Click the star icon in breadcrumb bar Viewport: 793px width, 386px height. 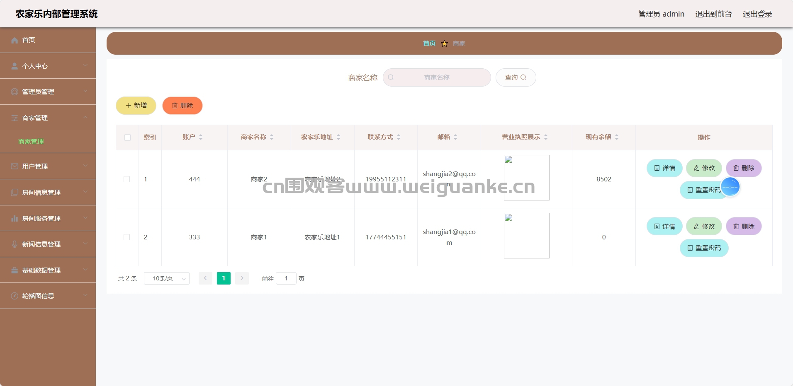click(444, 43)
